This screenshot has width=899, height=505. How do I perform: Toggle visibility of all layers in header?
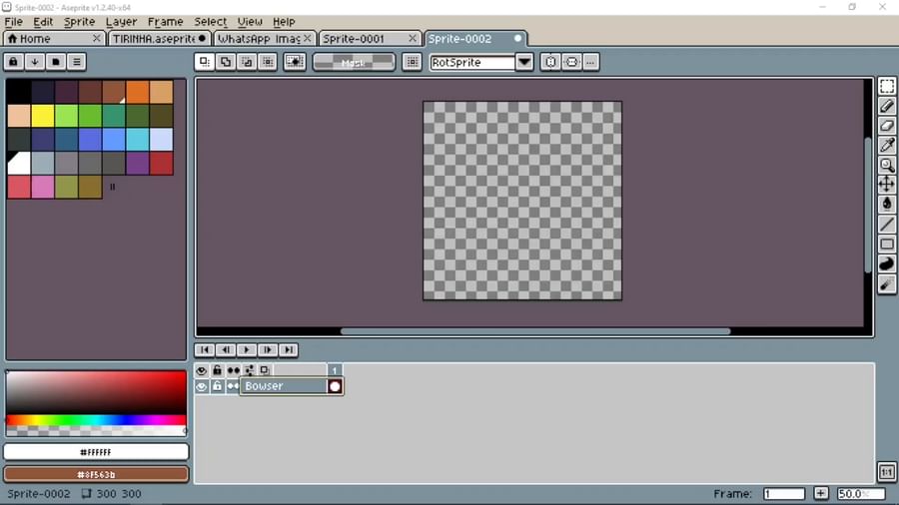tap(201, 370)
